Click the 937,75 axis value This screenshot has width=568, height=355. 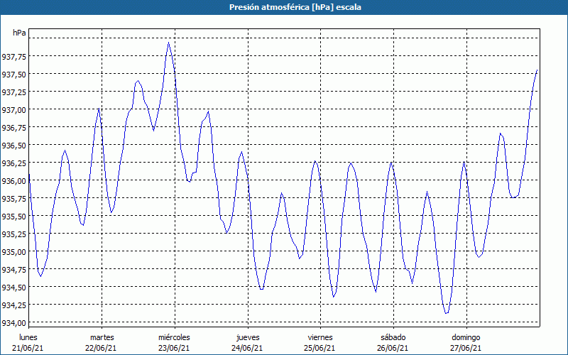click(x=13, y=56)
